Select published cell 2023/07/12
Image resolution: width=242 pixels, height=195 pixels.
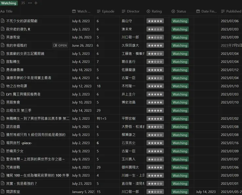[x=230, y=70]
